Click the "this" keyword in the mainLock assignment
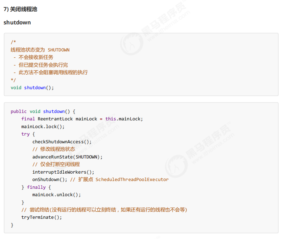The height and width of the screenshot is (239, 283). point(110,119)
